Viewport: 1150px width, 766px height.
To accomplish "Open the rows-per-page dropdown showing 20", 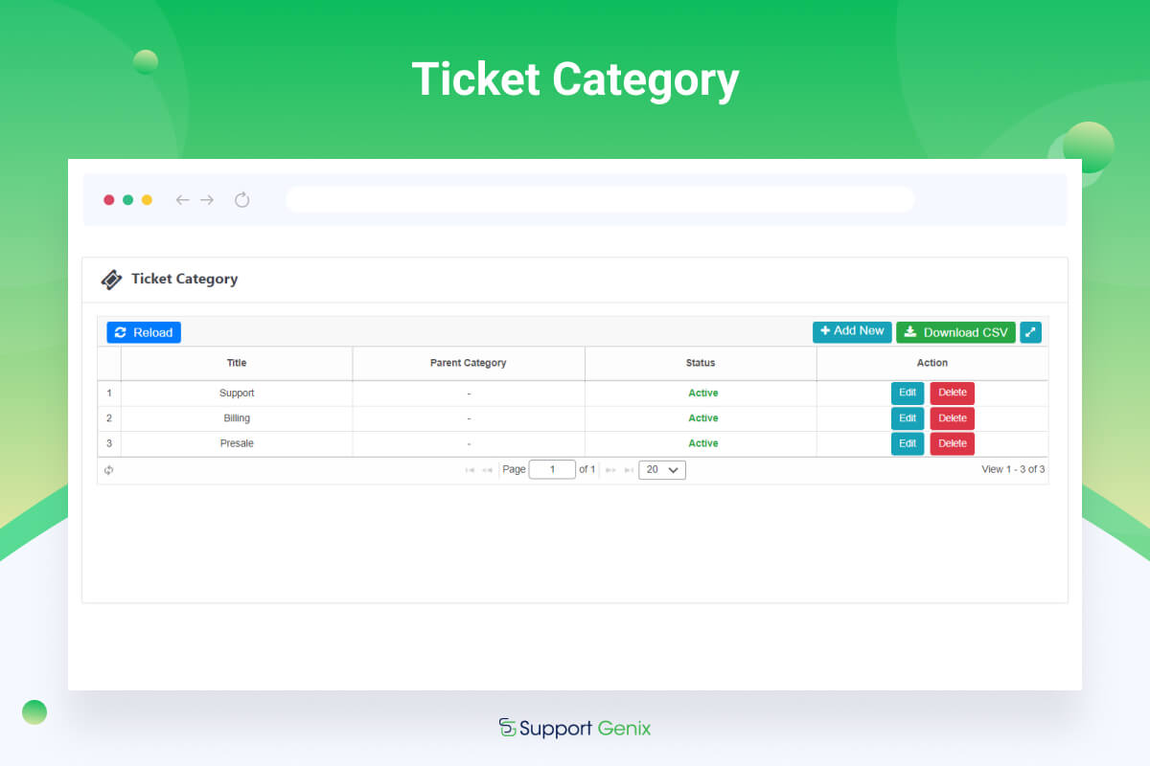I will [x=662, y=470].
